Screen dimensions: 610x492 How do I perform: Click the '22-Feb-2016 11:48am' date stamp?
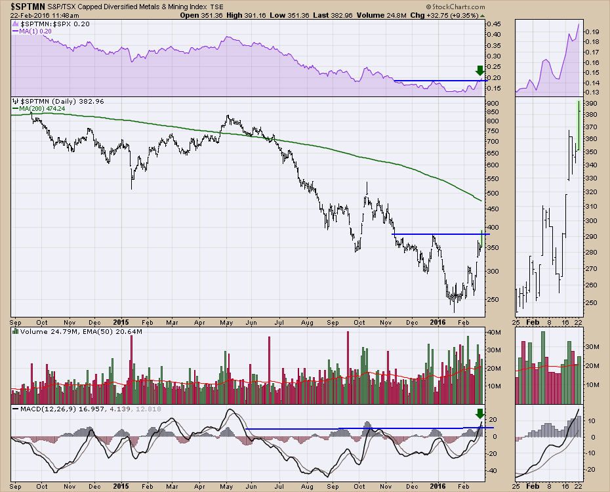coord(45,16)
